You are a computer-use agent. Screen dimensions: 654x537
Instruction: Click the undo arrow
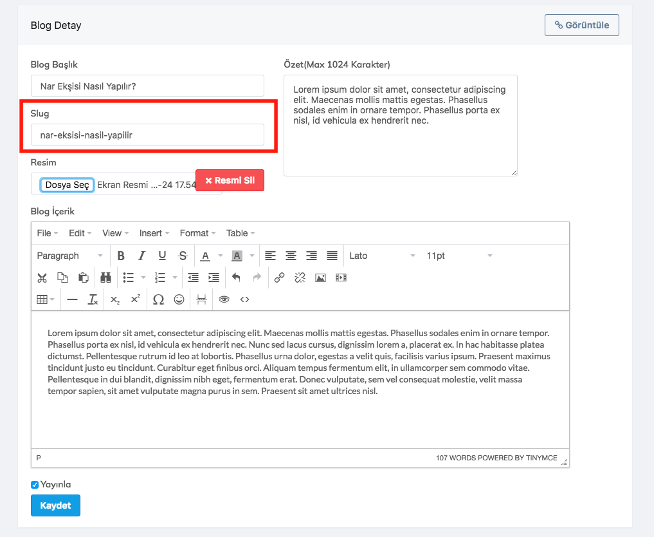236,278
